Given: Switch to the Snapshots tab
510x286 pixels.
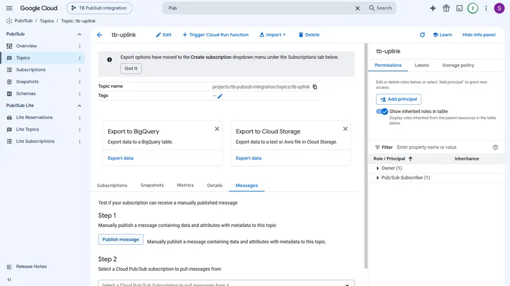Looking at the screenshot, I should (152, 186).
